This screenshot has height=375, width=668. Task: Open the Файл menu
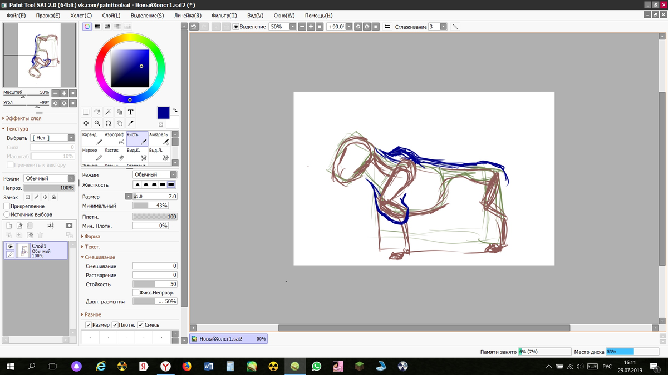pyautogui.click(x=16, y=16)
